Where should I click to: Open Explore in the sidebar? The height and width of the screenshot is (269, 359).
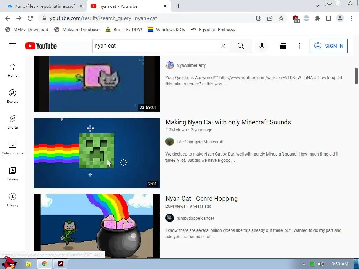13,96
